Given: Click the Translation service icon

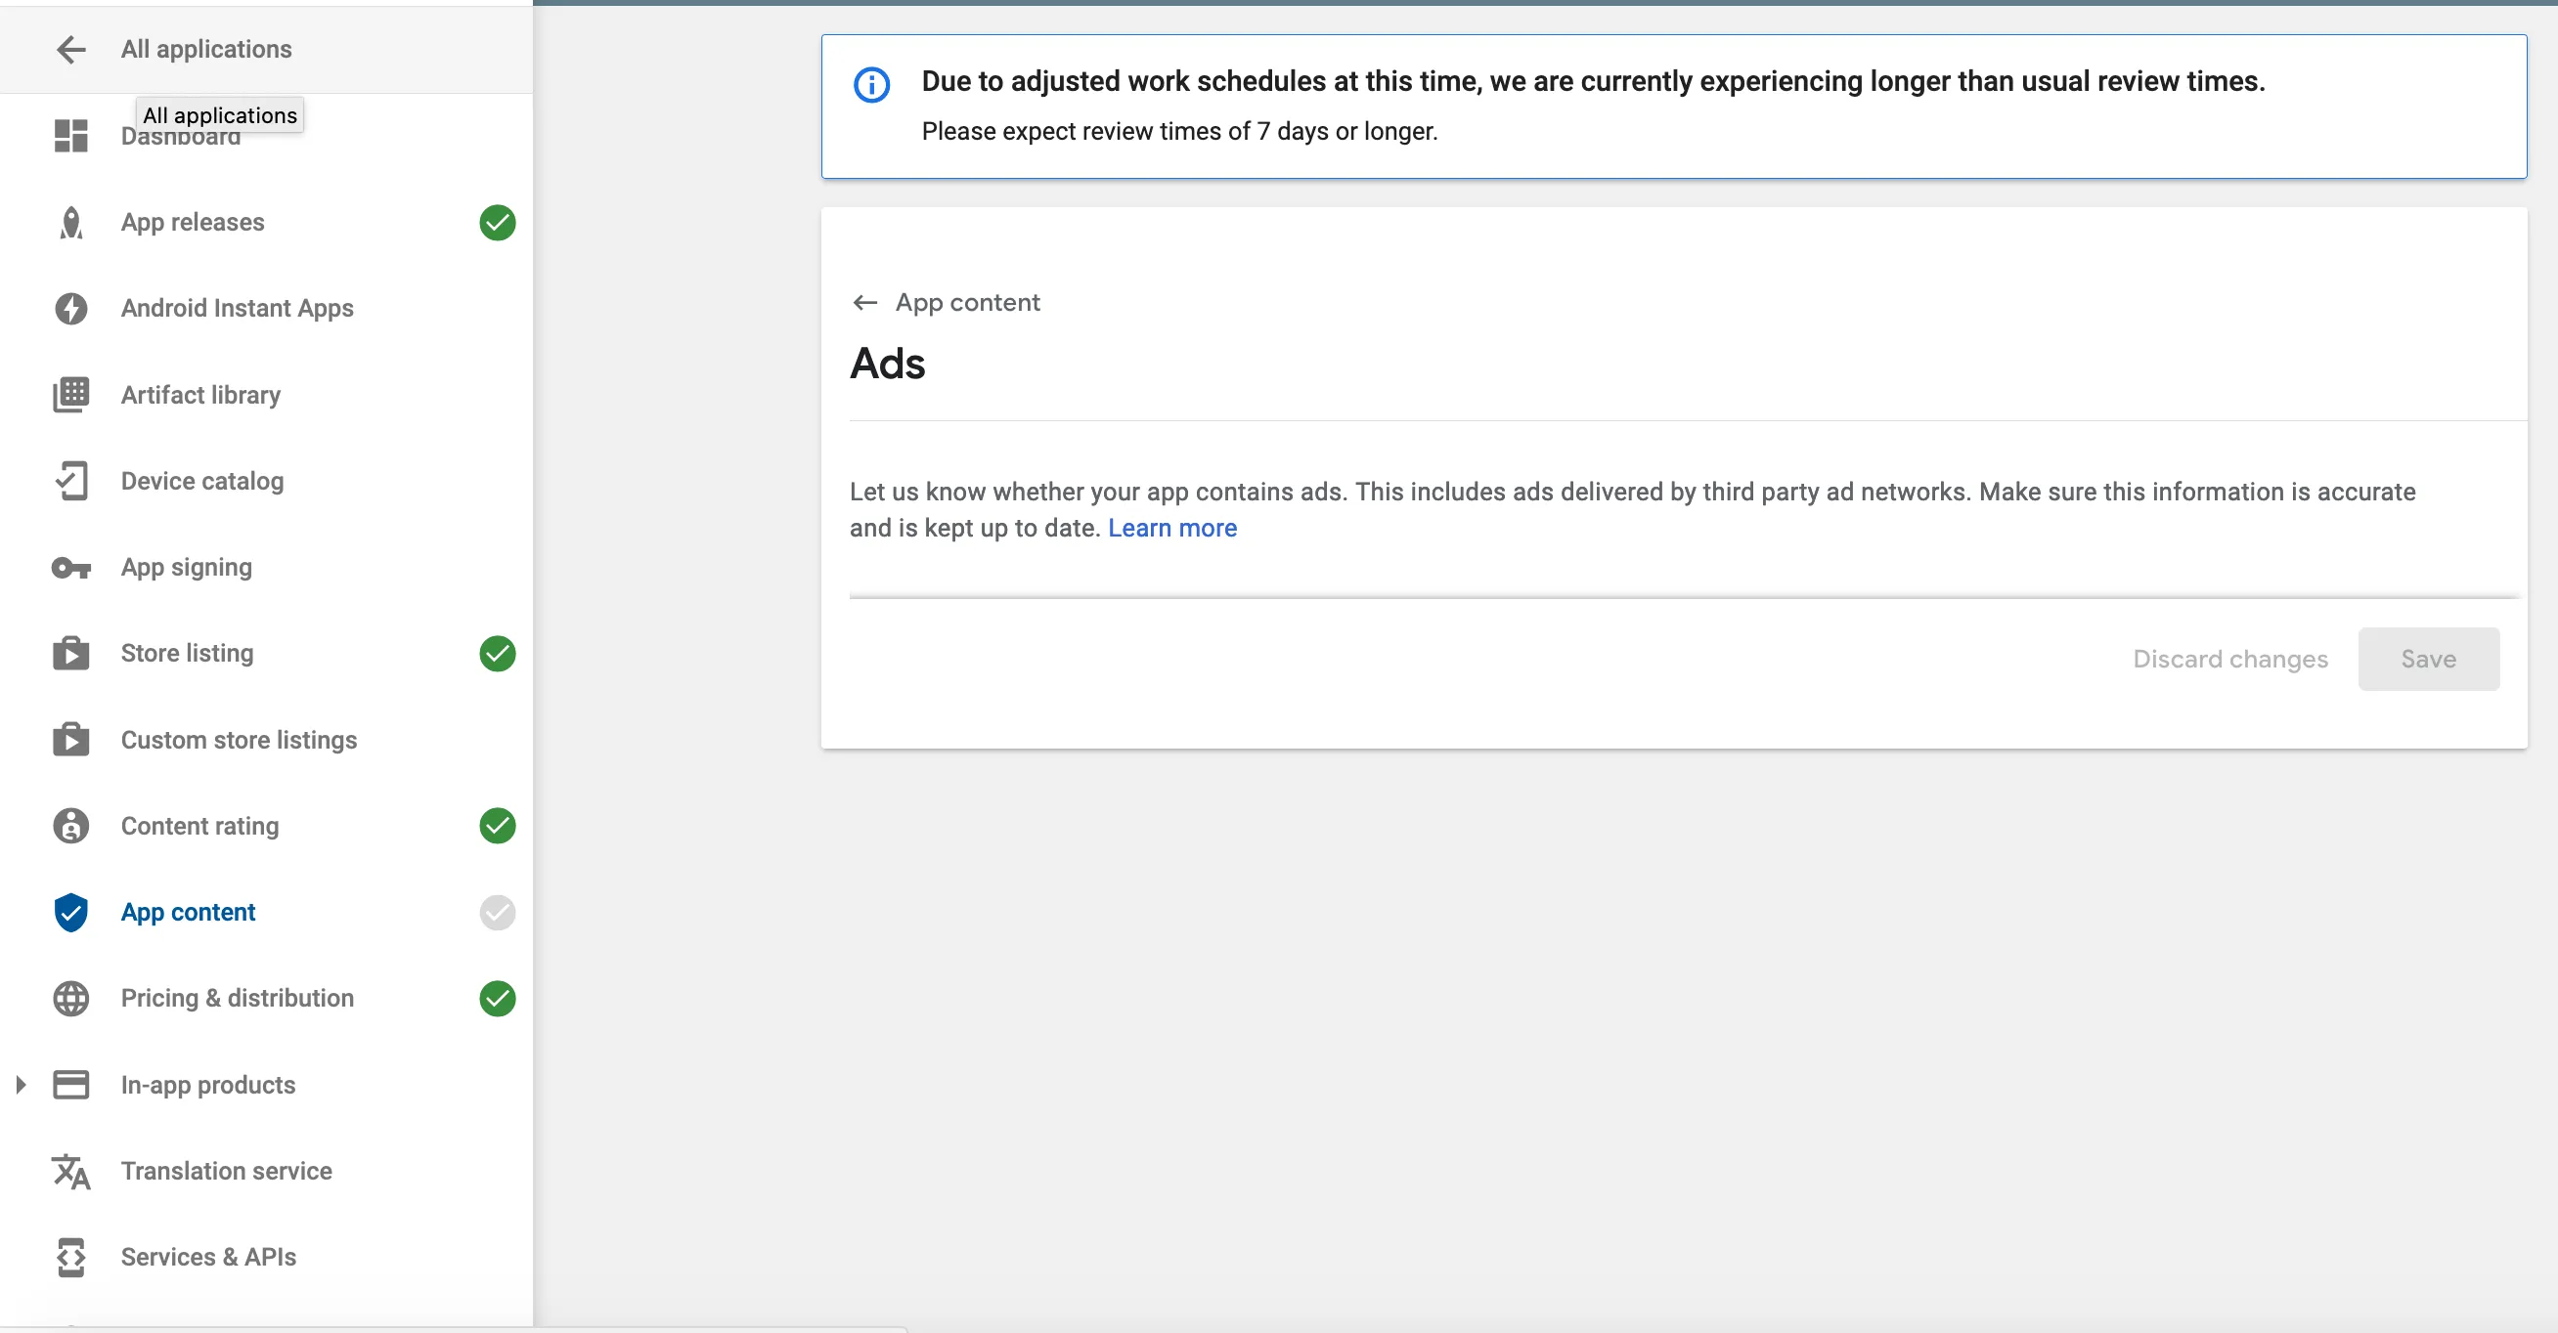Looking at the screenshot, I should [x=70, y=1171].
